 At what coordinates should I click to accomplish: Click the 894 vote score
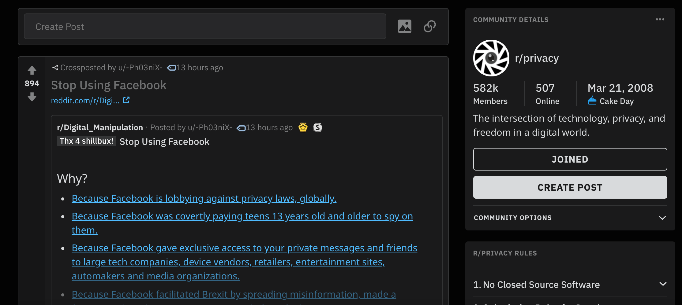(32, 83)
